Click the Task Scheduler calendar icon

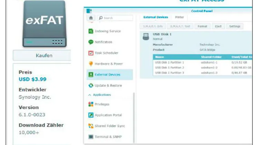tap(91, 53)
